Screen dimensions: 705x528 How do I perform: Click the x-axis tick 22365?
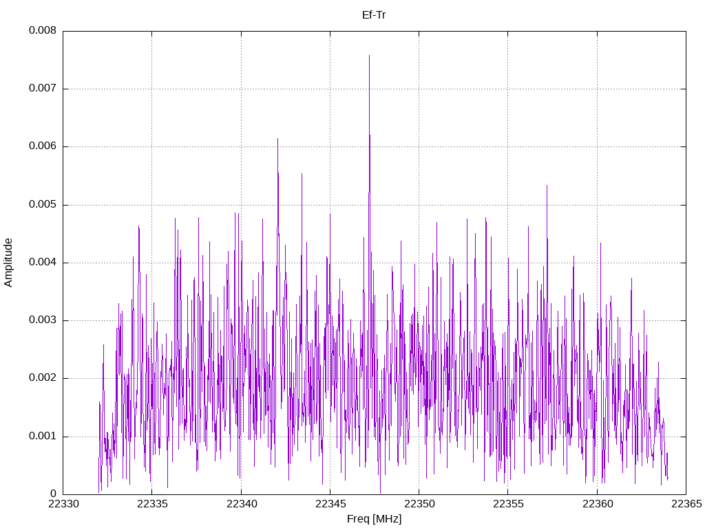click(x=686, y=504)
